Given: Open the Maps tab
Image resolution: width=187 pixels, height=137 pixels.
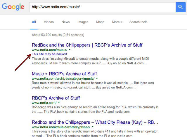Looking at the screenshot, I should (100, 22).
